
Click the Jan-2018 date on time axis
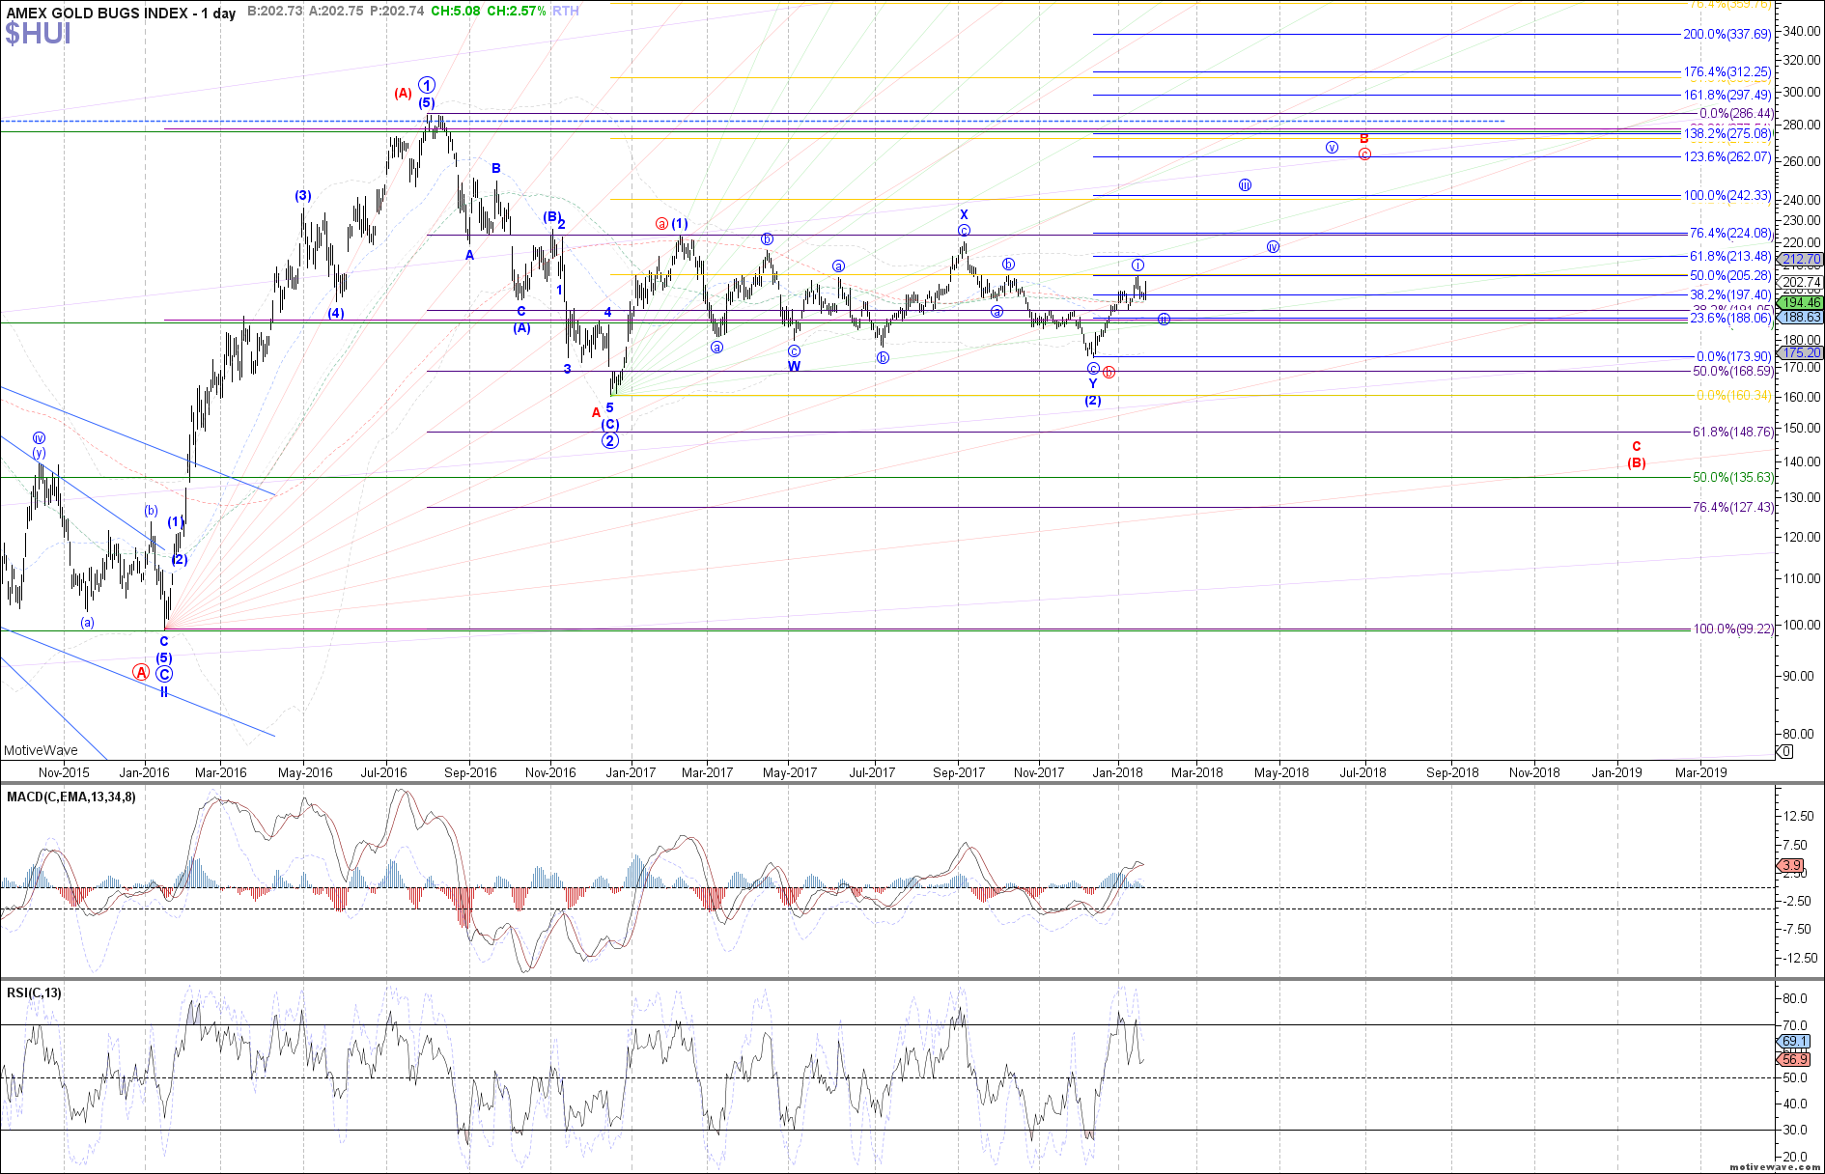pos(1118,772)
